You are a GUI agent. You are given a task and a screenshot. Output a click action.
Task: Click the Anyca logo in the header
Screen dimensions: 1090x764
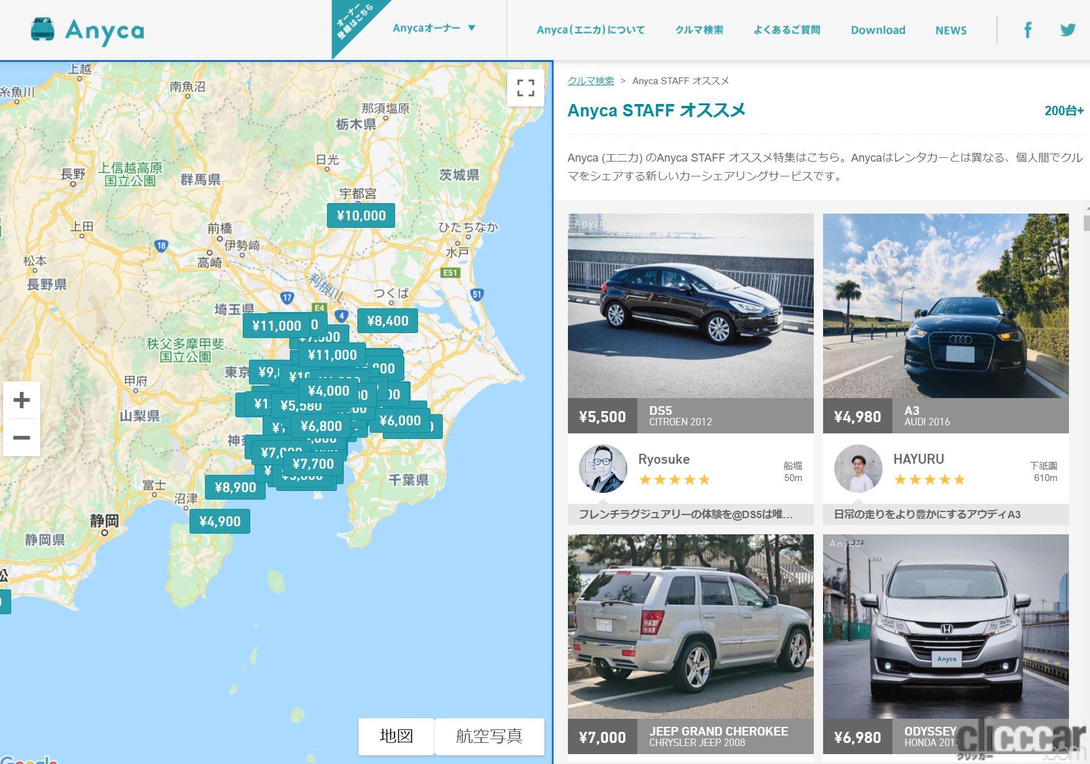(87, 30)
